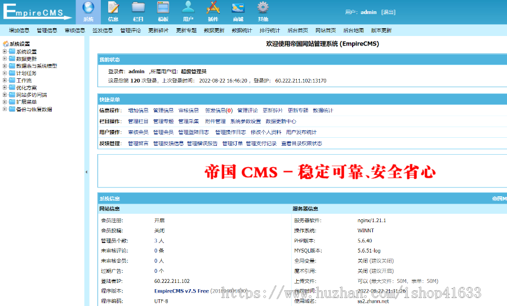Expand the 备份与恢复数据 tree node
The image size is (507, 306).
[5, 109]
